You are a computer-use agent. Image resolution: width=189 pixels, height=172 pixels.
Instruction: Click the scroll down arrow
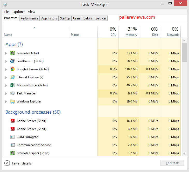(184, 153)
